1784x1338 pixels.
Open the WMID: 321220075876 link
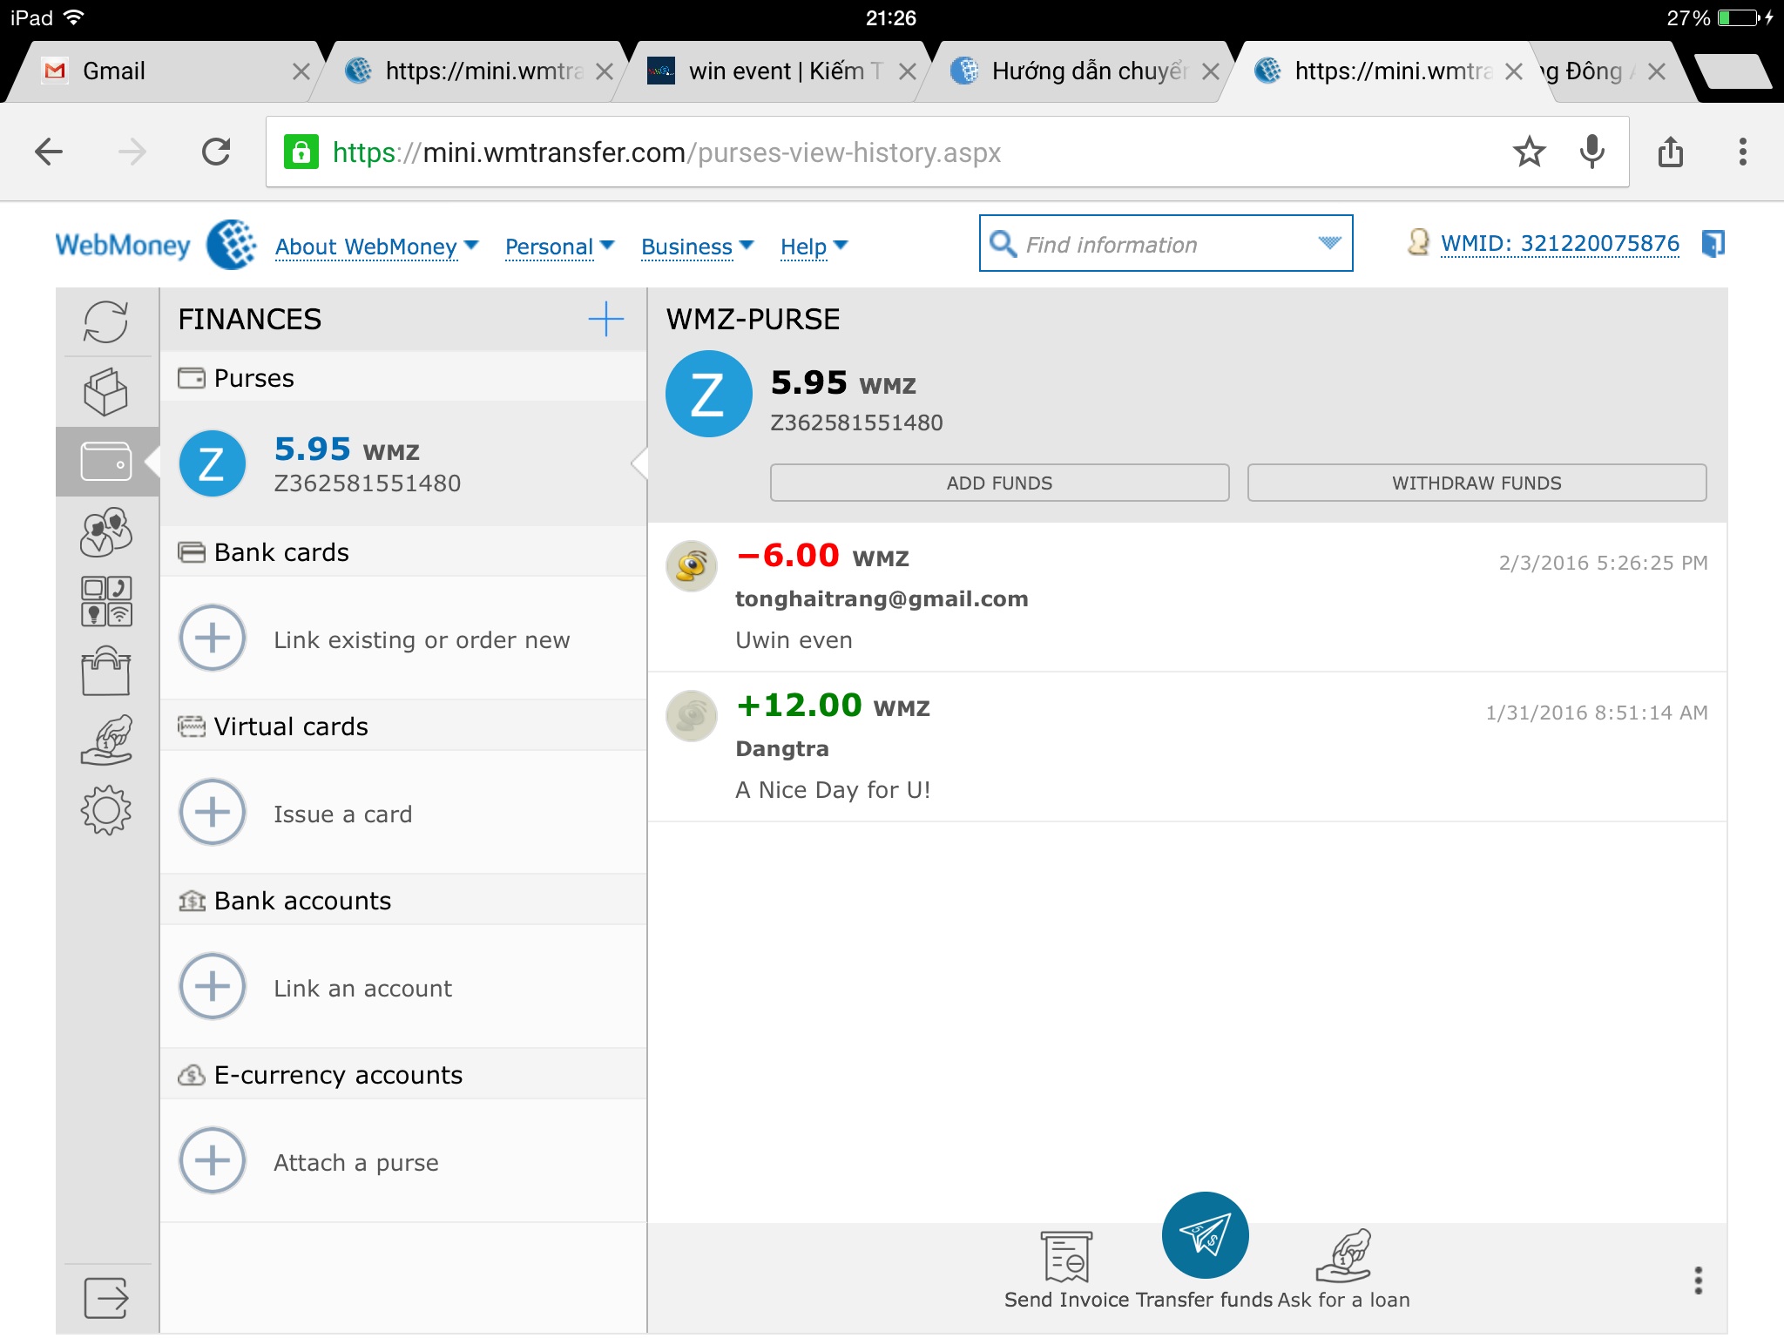click(1559, 243)
